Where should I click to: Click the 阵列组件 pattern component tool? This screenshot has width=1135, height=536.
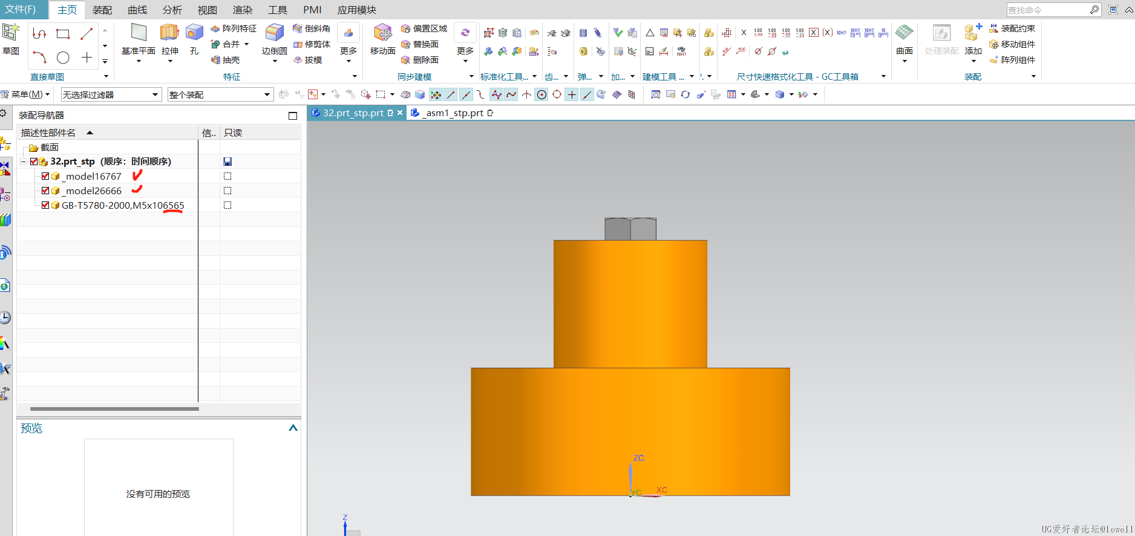(1012, 60)
